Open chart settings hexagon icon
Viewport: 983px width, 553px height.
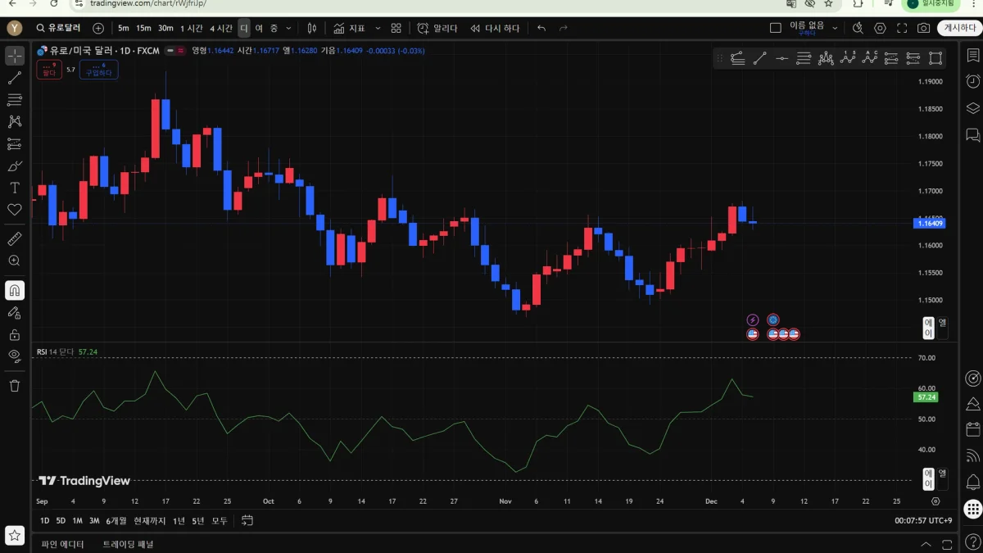point(881,28)
